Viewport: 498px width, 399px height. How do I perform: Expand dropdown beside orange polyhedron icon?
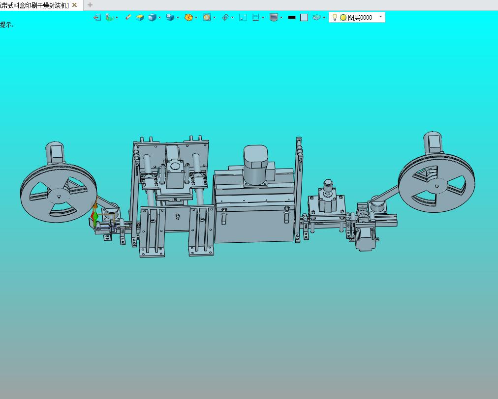pyautogui.click(x=196, y=18)
